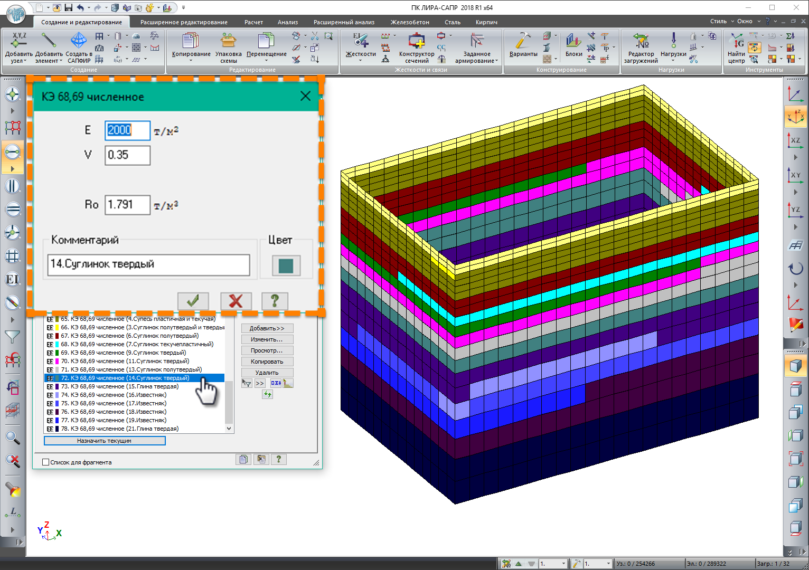Expand the Заданное армирование dropdown
Viewport: 809px width, 570px height.
(x=497, y=61)
